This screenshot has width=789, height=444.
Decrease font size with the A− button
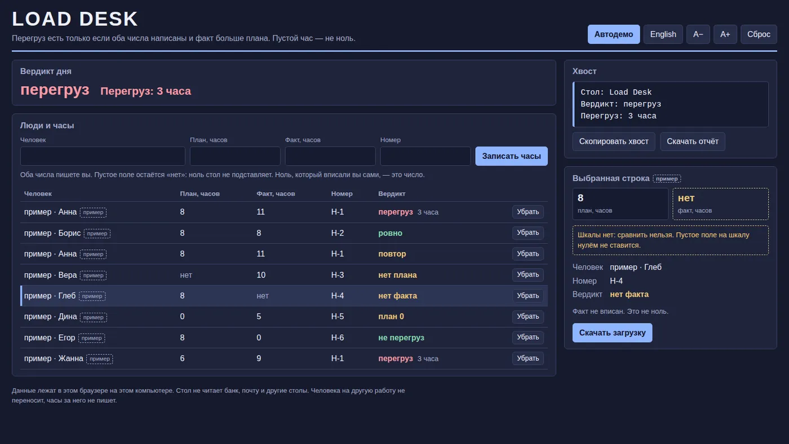[x=698, y=34]
